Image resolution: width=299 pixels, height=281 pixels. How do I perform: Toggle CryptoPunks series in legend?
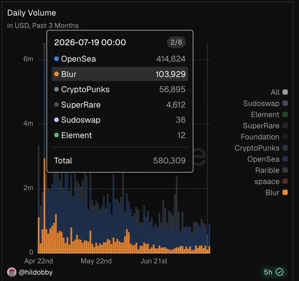tap(261, 148)
